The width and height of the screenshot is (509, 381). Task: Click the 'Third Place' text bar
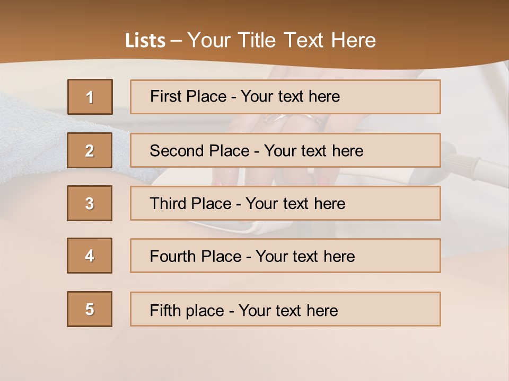click(x=285, y=203)
